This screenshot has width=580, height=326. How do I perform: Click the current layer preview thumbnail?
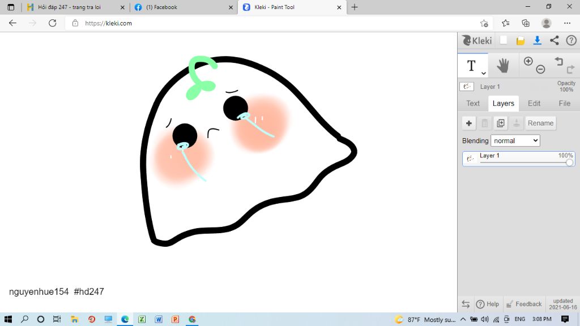467,87
